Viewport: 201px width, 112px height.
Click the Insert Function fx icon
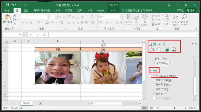[x=44, y=35]
